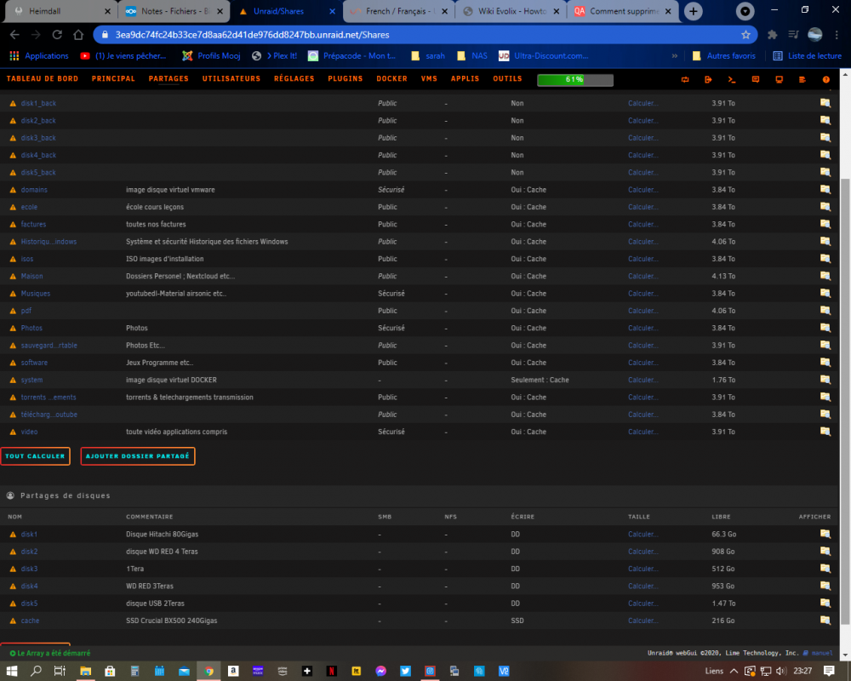851x681 pixels.
Task: Open the Chrome profile avatar
Action: [x=814, y=35]
